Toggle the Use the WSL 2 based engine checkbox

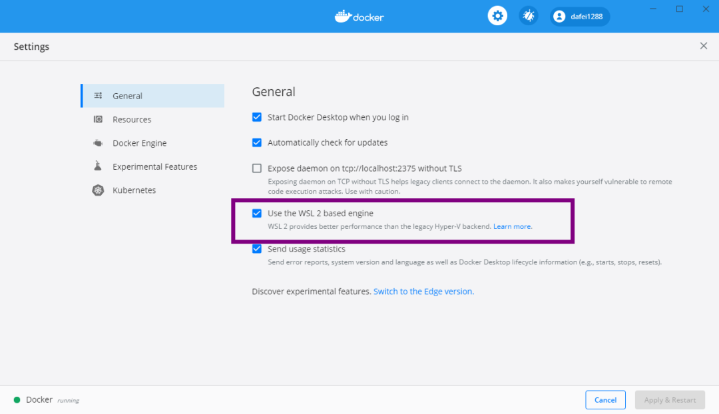[x=257, y=214]
